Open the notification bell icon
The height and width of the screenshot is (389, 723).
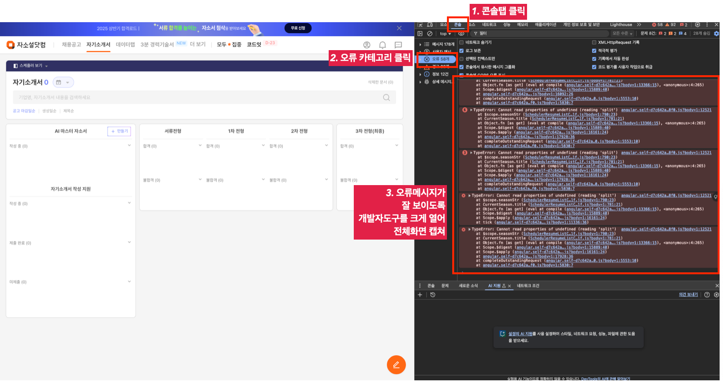[382, 45]
